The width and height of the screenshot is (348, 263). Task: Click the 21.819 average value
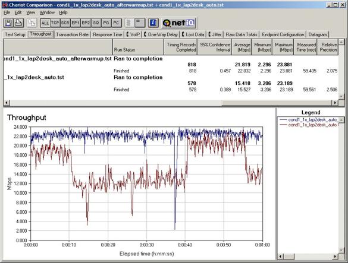coord(242,65)
